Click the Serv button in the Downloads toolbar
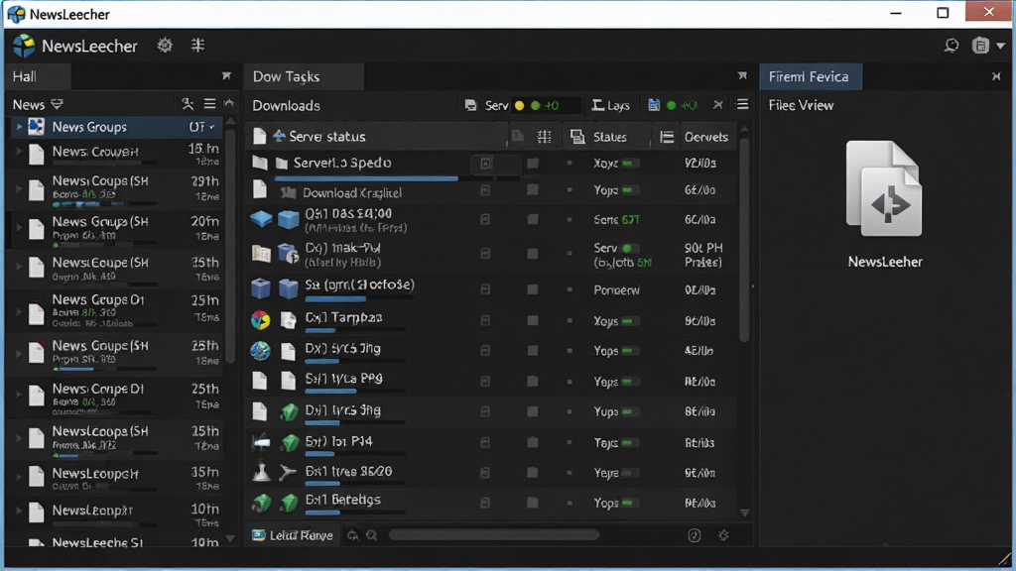The height and width of the screenshot is (571, 1016). click(486, 105)
